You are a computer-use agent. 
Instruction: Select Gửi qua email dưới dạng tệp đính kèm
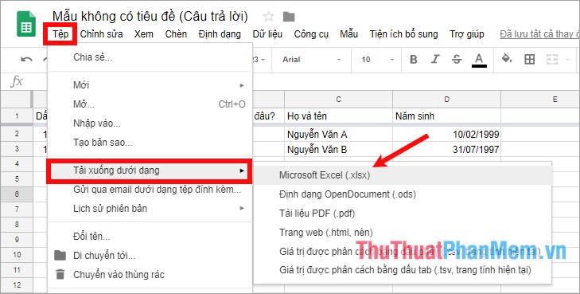coord(150,190)
